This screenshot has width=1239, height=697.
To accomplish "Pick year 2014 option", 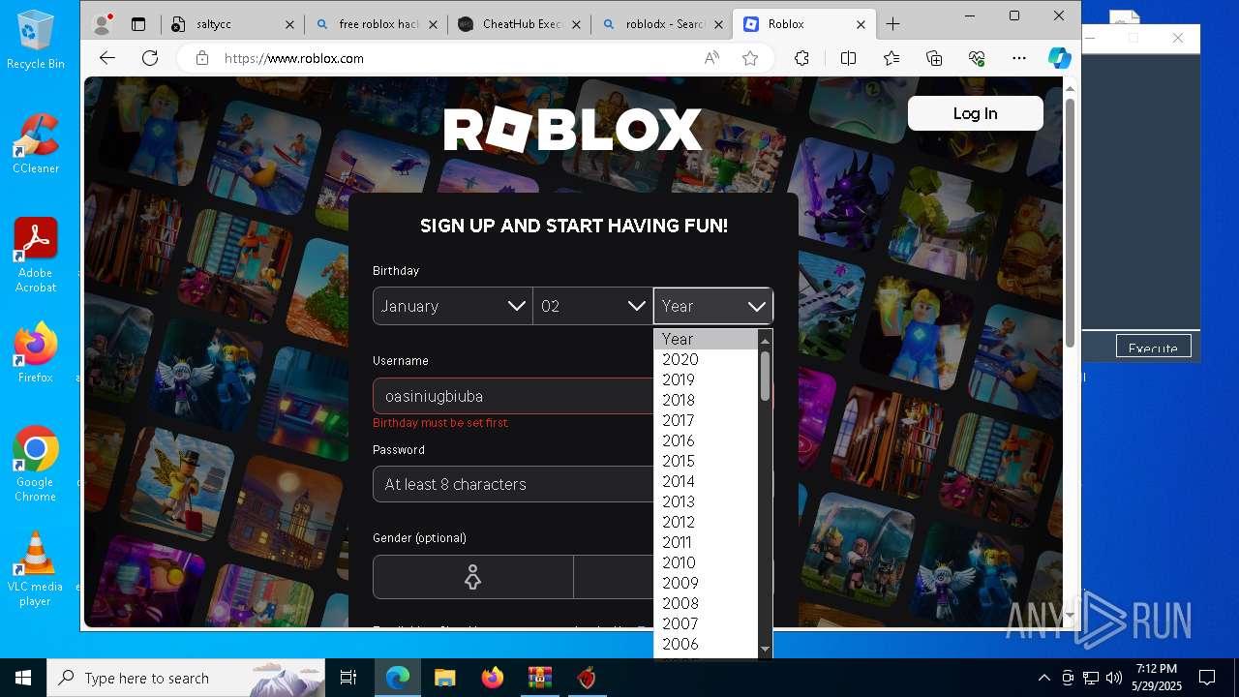I will (706, 481).
